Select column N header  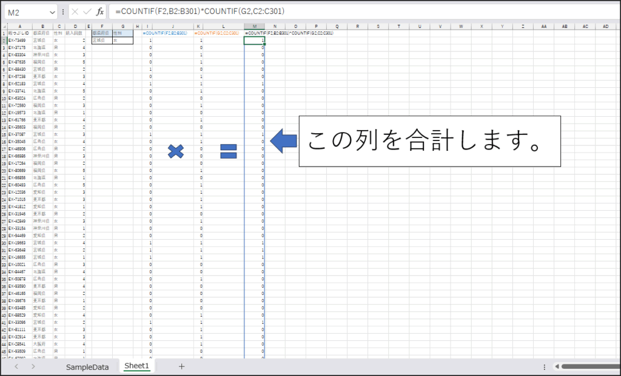pyautogui.click(x=275, y=27)
